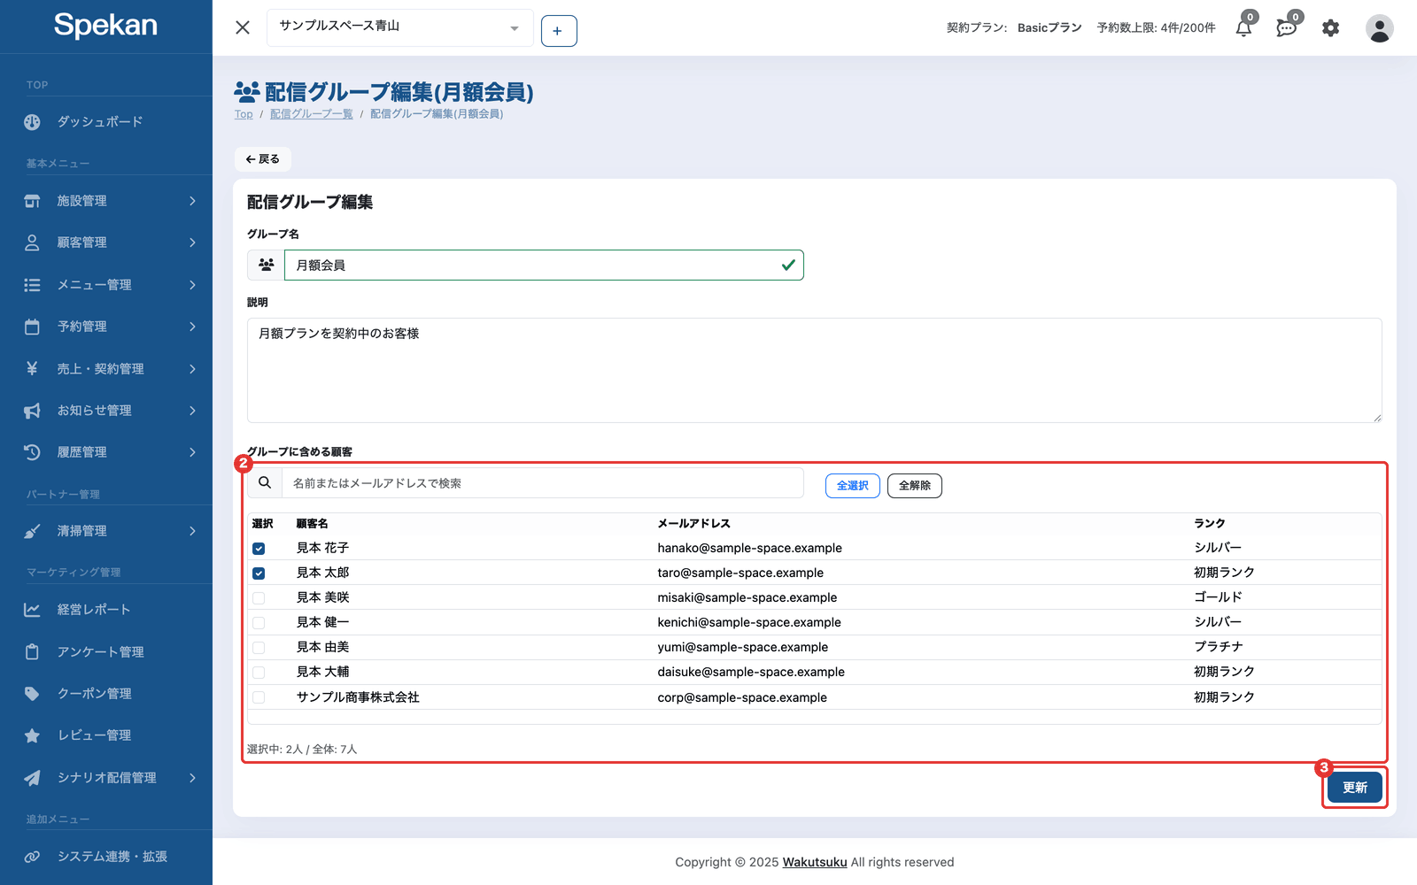
Task: Click the 全選択 button
Action: 853,486
